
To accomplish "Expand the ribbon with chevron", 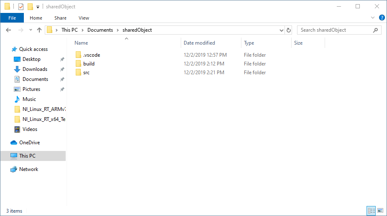I will 373,18.
